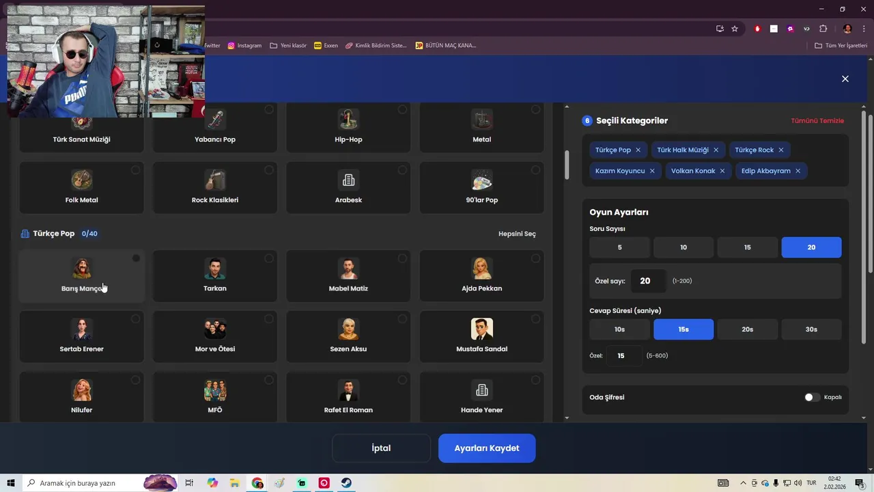Tick the Ajda Pekkan selection circle

tap(536, 258)
